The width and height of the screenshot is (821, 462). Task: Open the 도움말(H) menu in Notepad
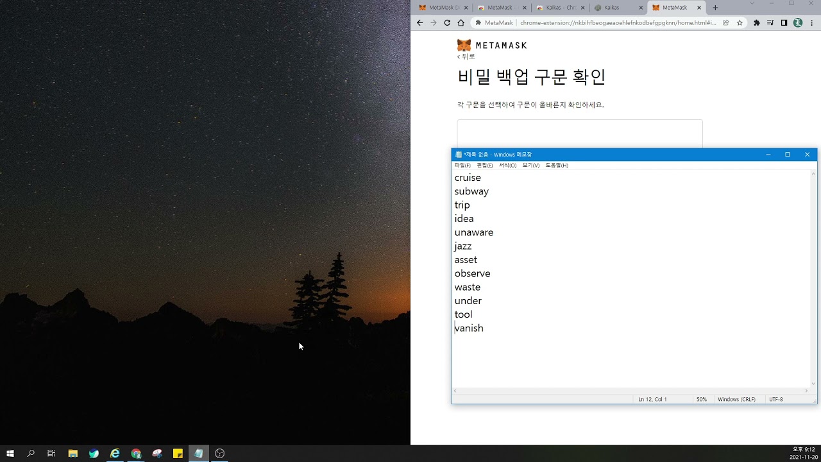pos(557,166)
